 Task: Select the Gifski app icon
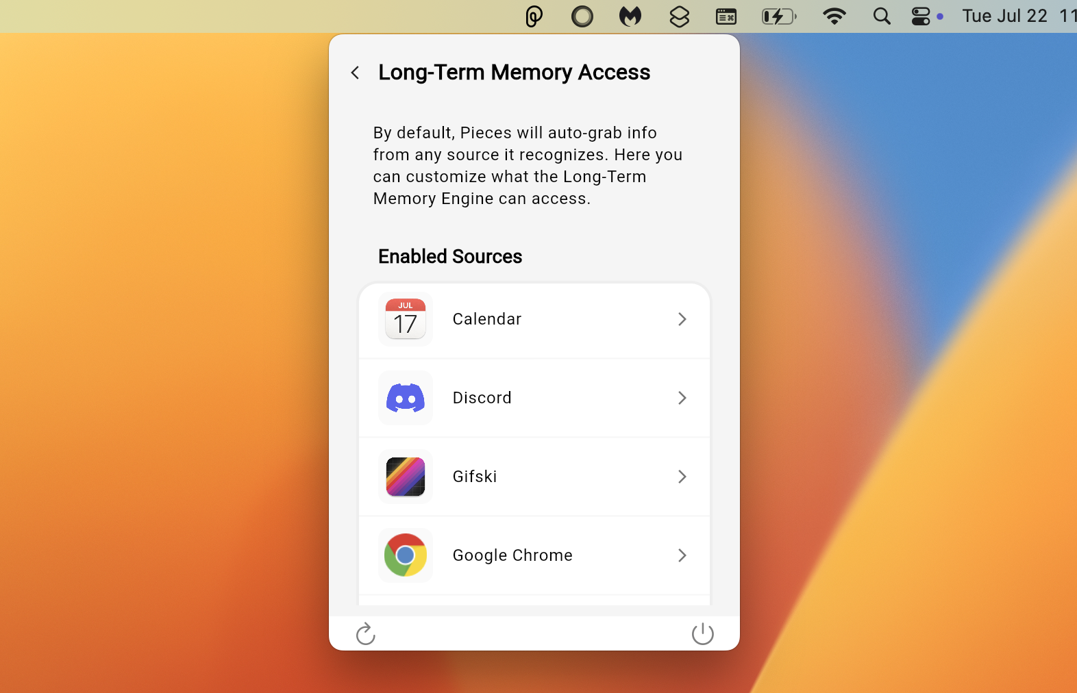pyautogui.click(x=406, y=477)
